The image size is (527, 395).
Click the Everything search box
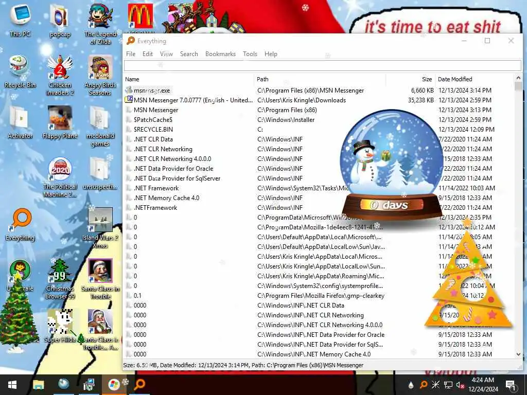tap(322, 65)
